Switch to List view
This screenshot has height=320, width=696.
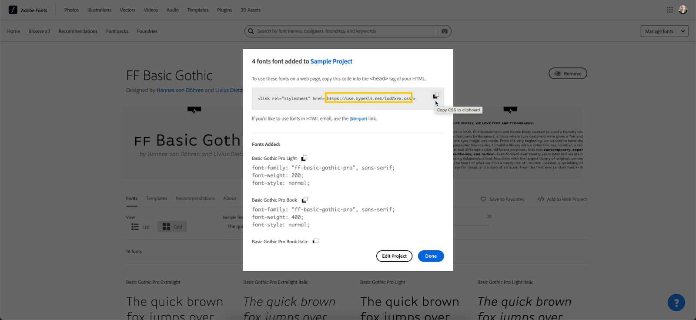141,227
